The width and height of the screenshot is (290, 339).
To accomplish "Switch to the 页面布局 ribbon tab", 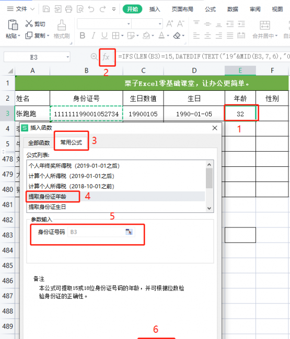I will point(182,9).
